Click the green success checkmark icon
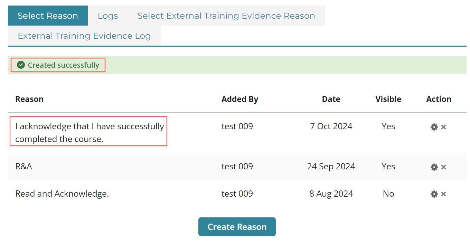This screenshot has height=244, width=470. click(21, 65)
